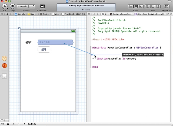Switch to the Assistant editor
This screenshot has width=173, height=126.
pyautogui.click(x=136, y=6)
